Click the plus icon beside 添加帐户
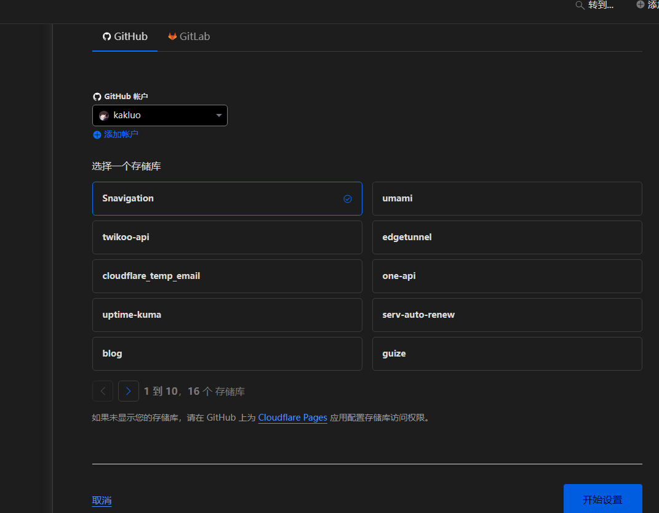 click(97, 135)
